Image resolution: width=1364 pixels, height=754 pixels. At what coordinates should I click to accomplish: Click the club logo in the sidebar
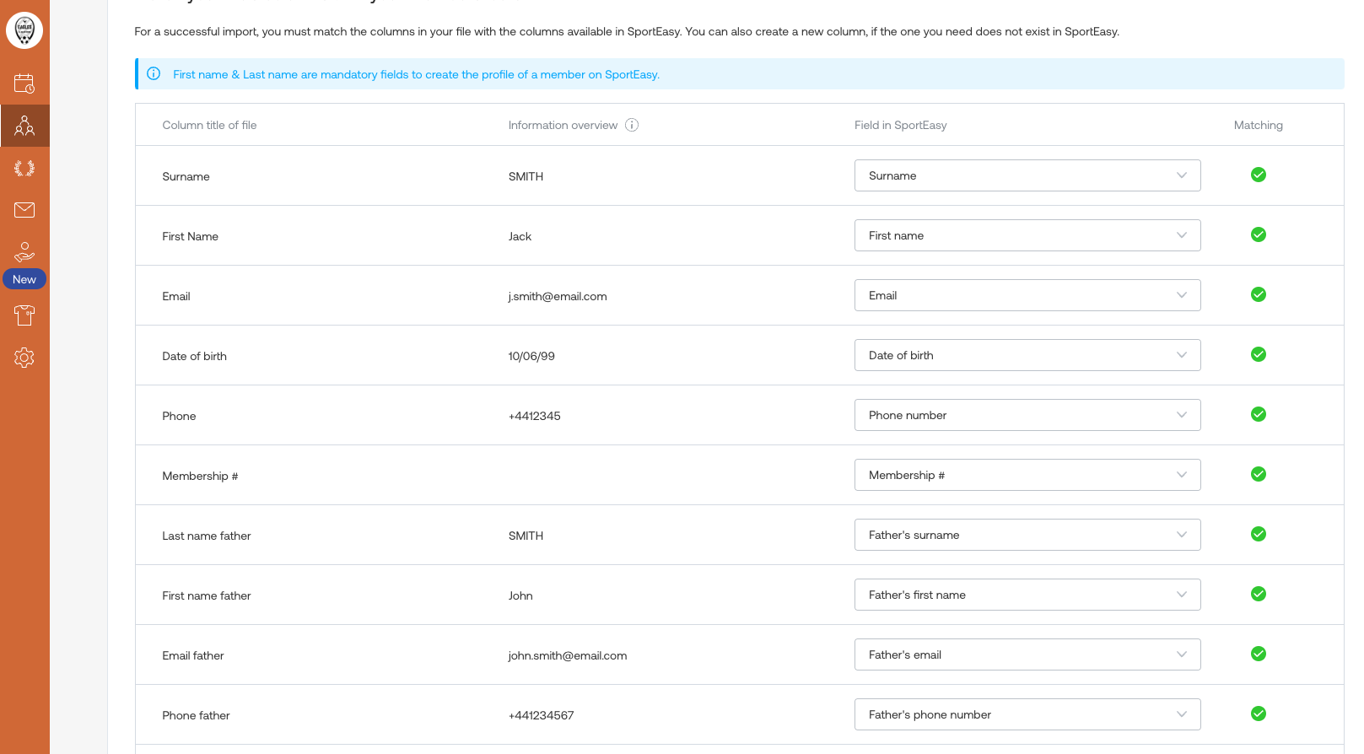point(24,30)
